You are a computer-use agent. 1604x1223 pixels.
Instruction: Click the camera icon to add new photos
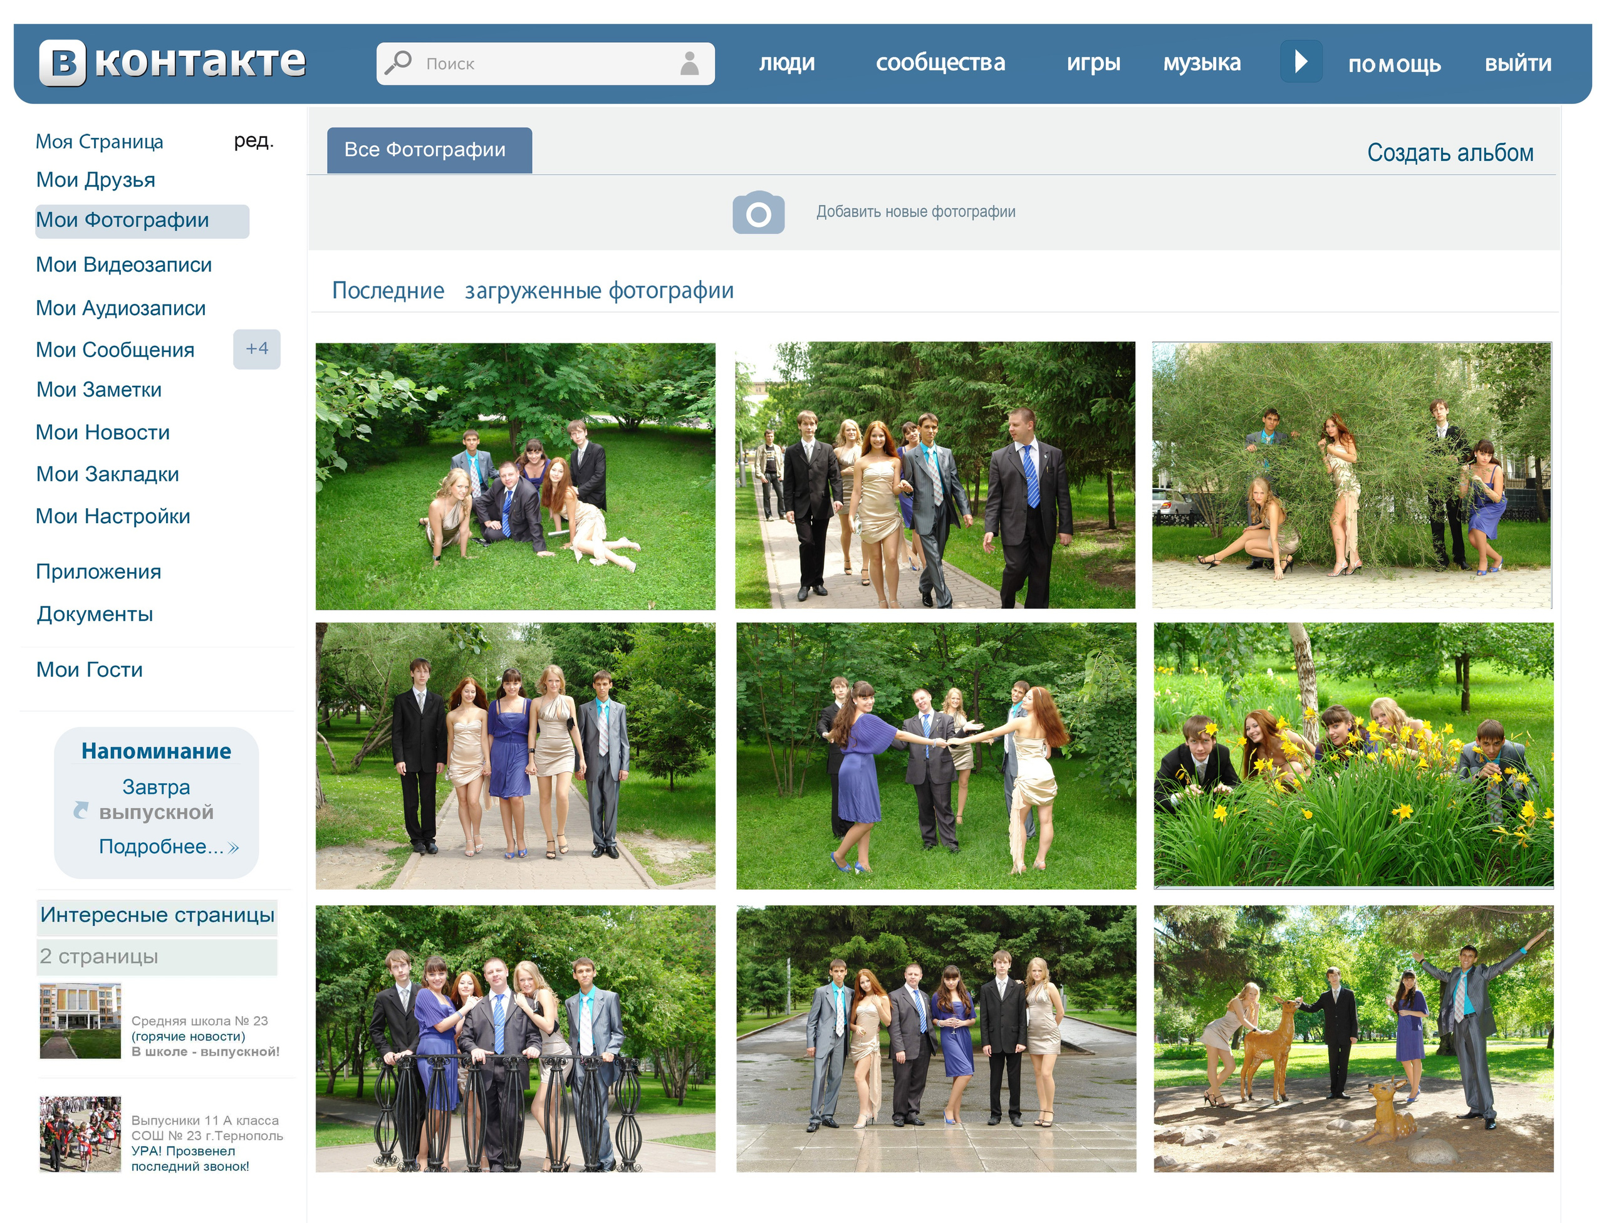[x=760, y=213]
